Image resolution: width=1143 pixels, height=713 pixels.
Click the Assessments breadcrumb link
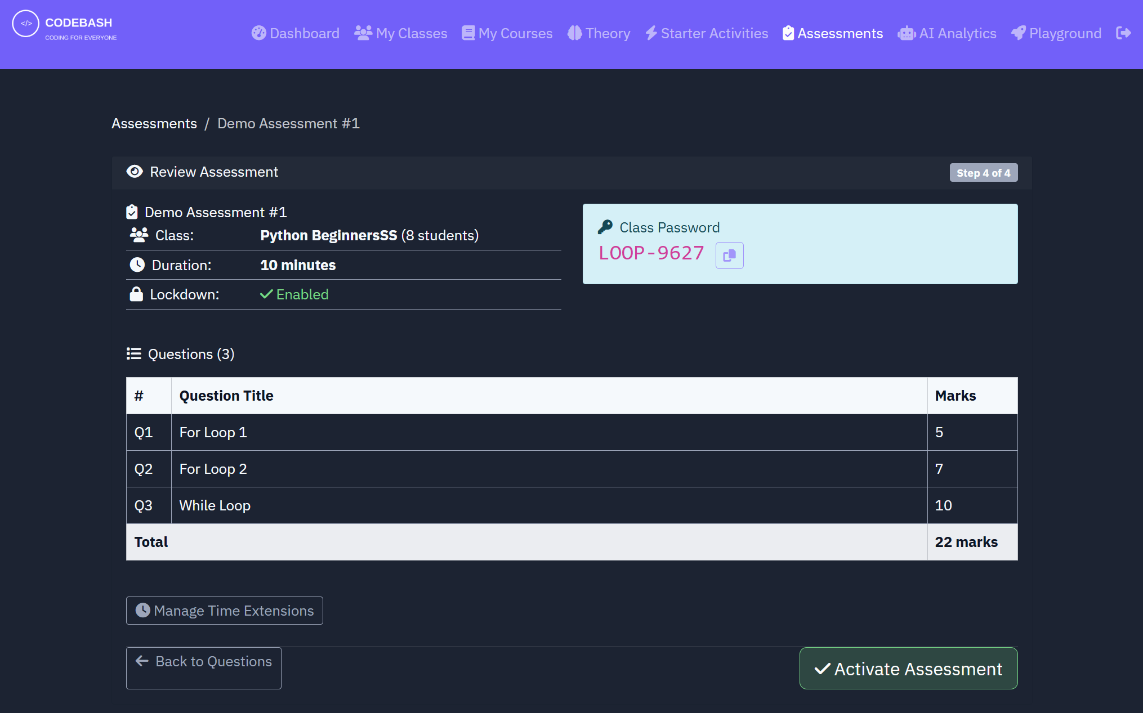pyautogui.click(x=154, y=123)
